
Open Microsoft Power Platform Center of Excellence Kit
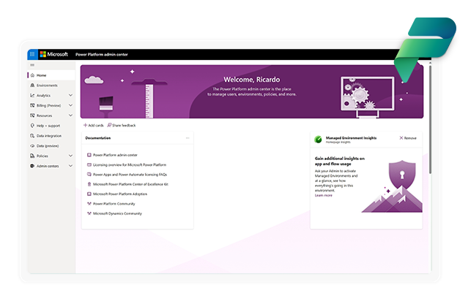(x=130, y=184)
